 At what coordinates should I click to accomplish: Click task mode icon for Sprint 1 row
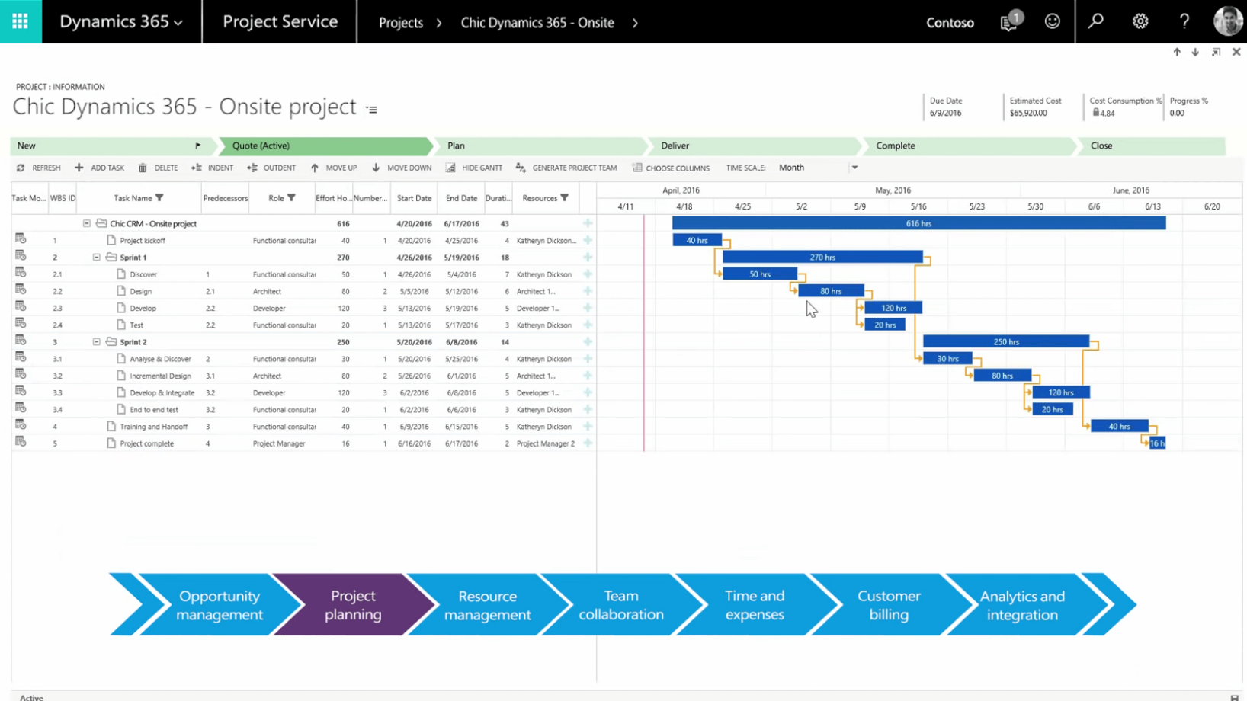pos(21,256)
